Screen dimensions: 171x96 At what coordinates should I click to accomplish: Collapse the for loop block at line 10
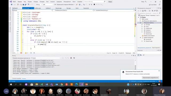pyautogui.click(x=22, y=31)
